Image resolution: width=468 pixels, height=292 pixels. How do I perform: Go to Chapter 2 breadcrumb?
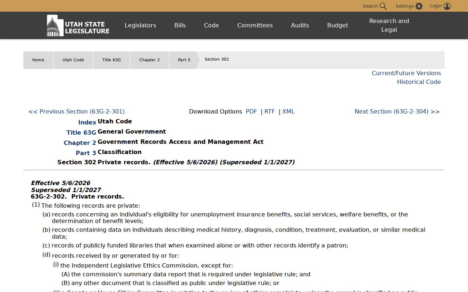tap(150, 60)
